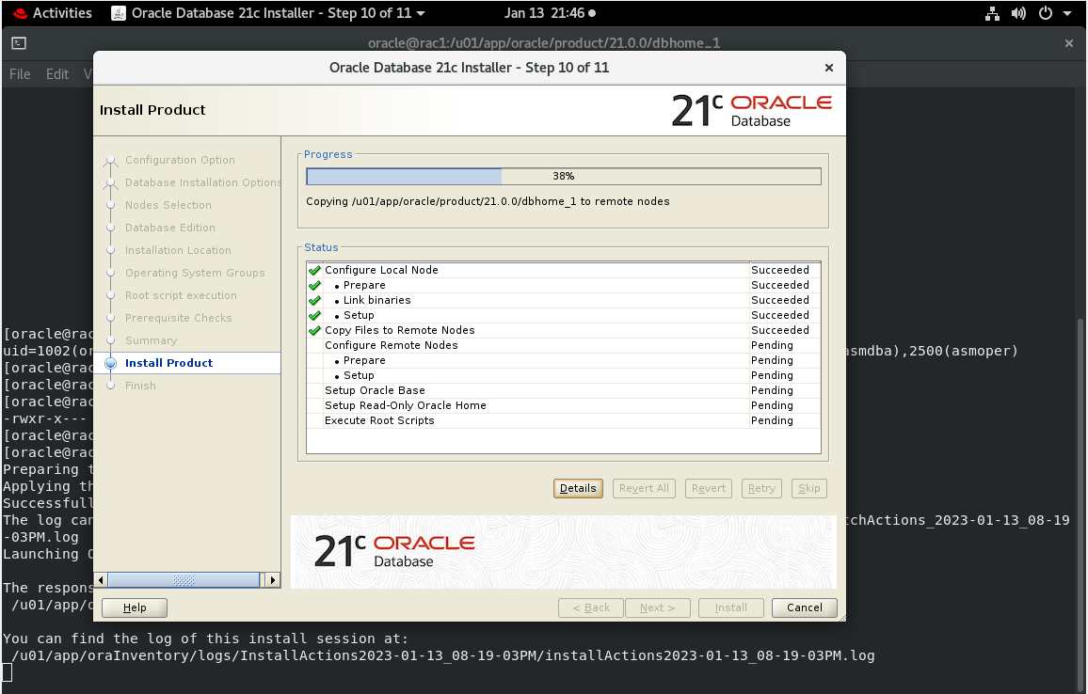
Task: Open the Oracle Installer app menu in top bar
Action: click(x=268, y=12)
